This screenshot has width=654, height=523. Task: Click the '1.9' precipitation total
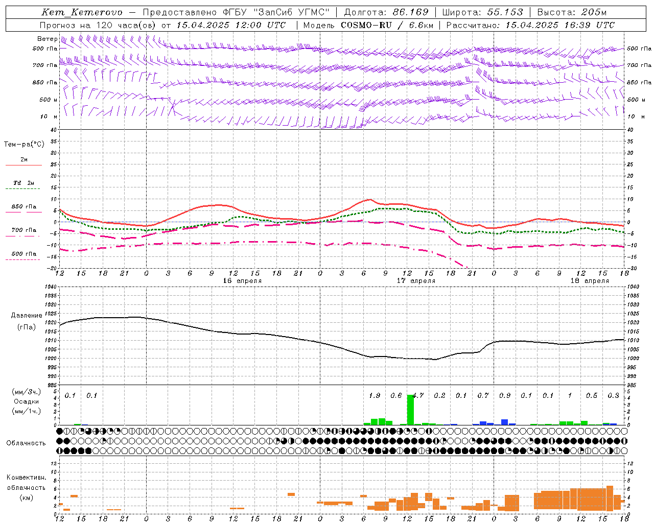[x=375, y=396]
